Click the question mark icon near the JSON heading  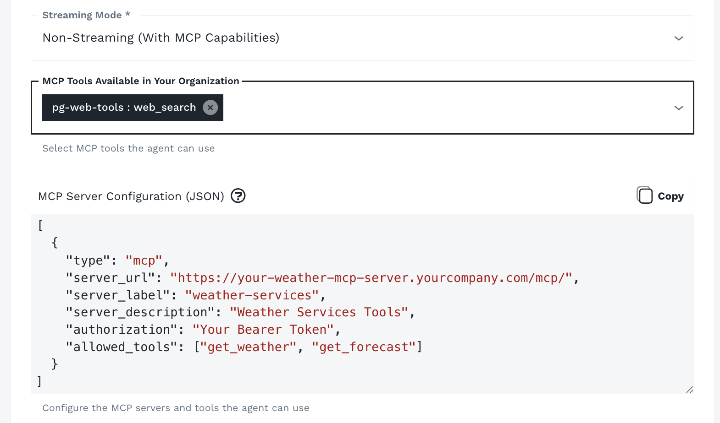click(238, 195)
